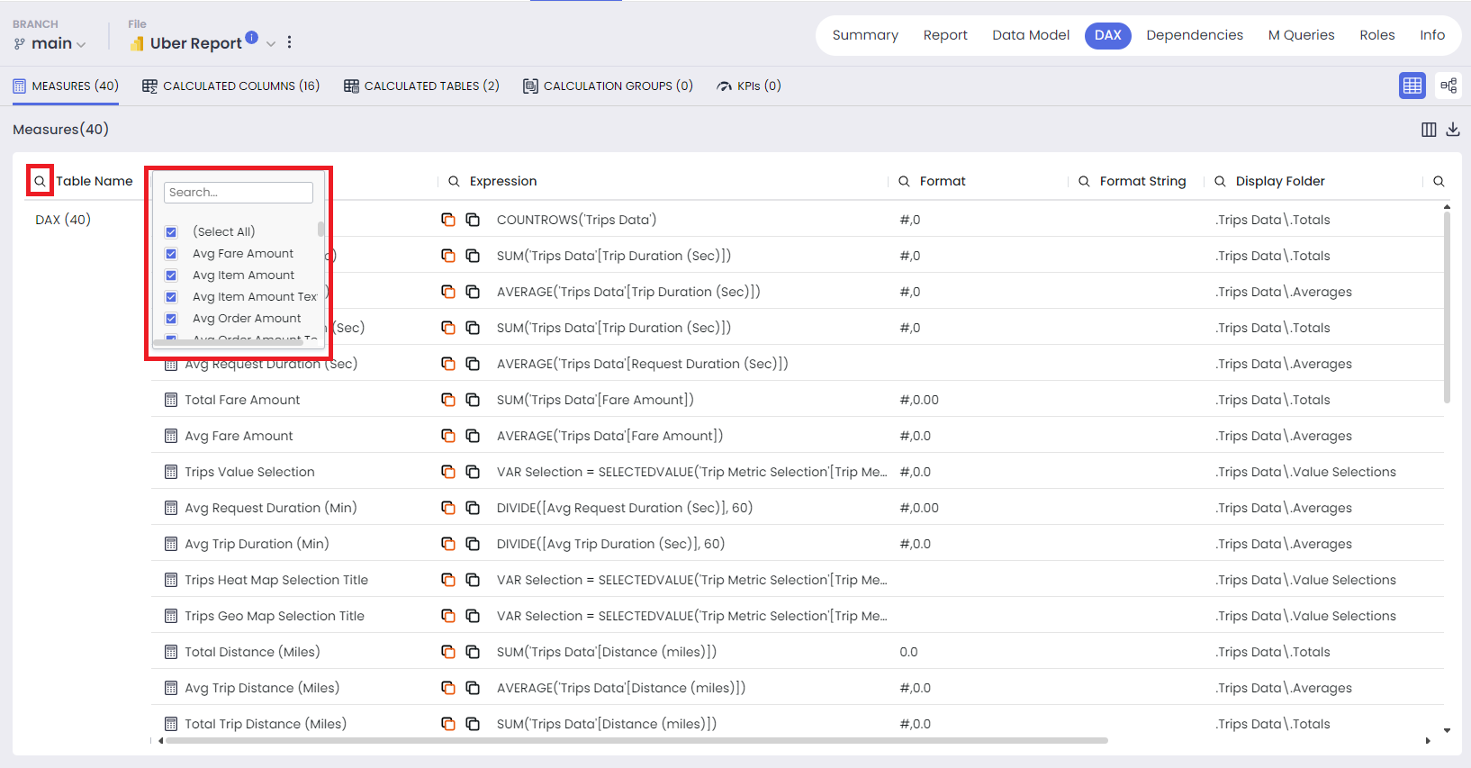Screen dimensions: 1471x768
Task: Select the DAX tab
Action: [x=1107, y=35]
